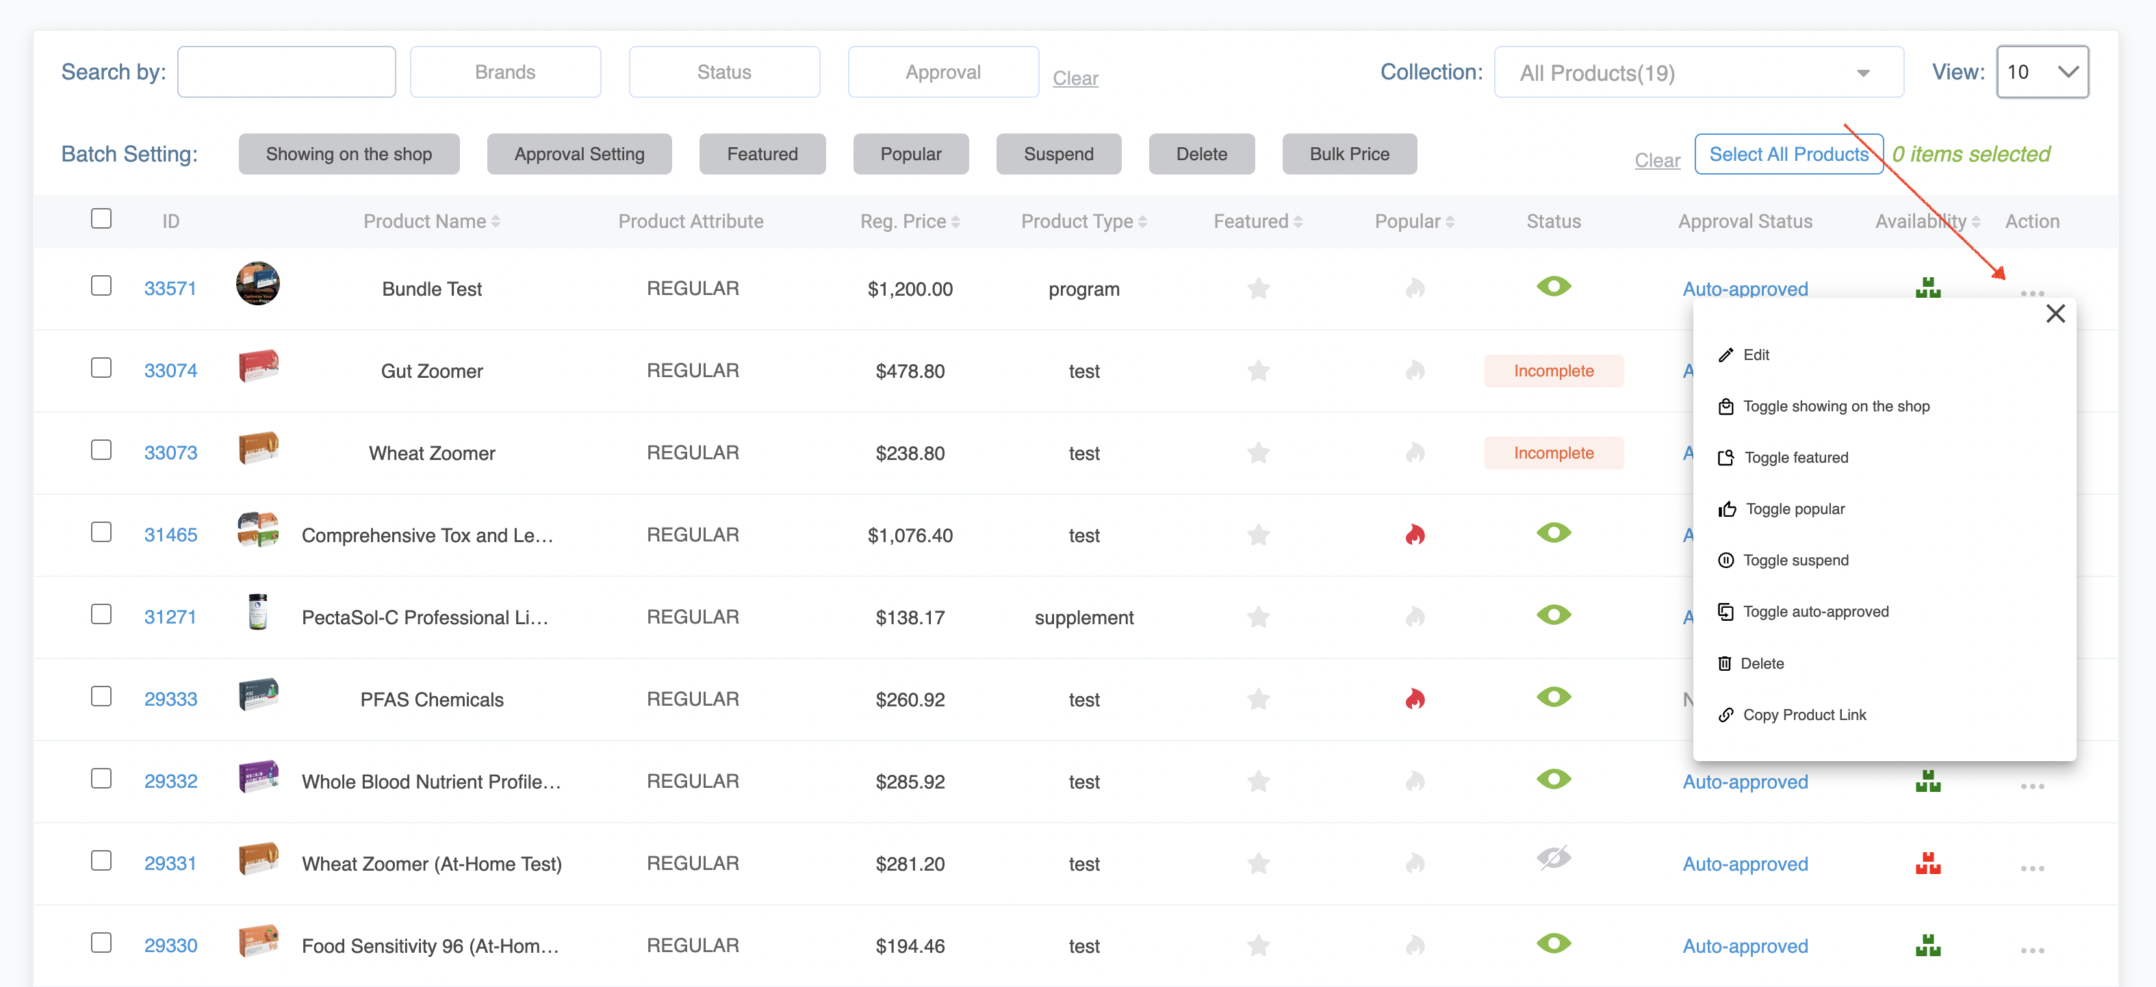The width and height of the screenshot is (2156, 987).
Task: Click the flame Popular icon for Comprehensive Tox row
Action: (x=1416, y=535)
